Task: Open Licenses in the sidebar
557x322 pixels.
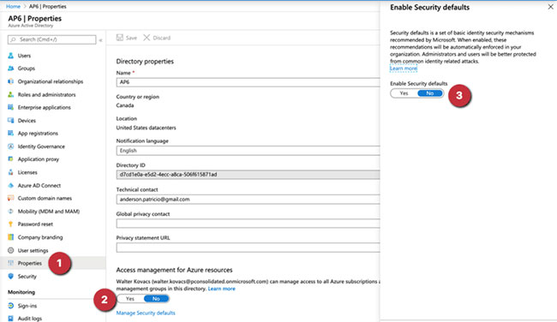Action: point(27,172)
